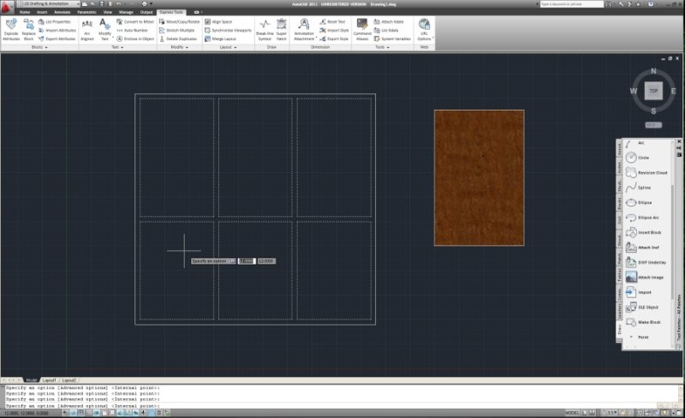Click List Xdata

coord(386,30)
